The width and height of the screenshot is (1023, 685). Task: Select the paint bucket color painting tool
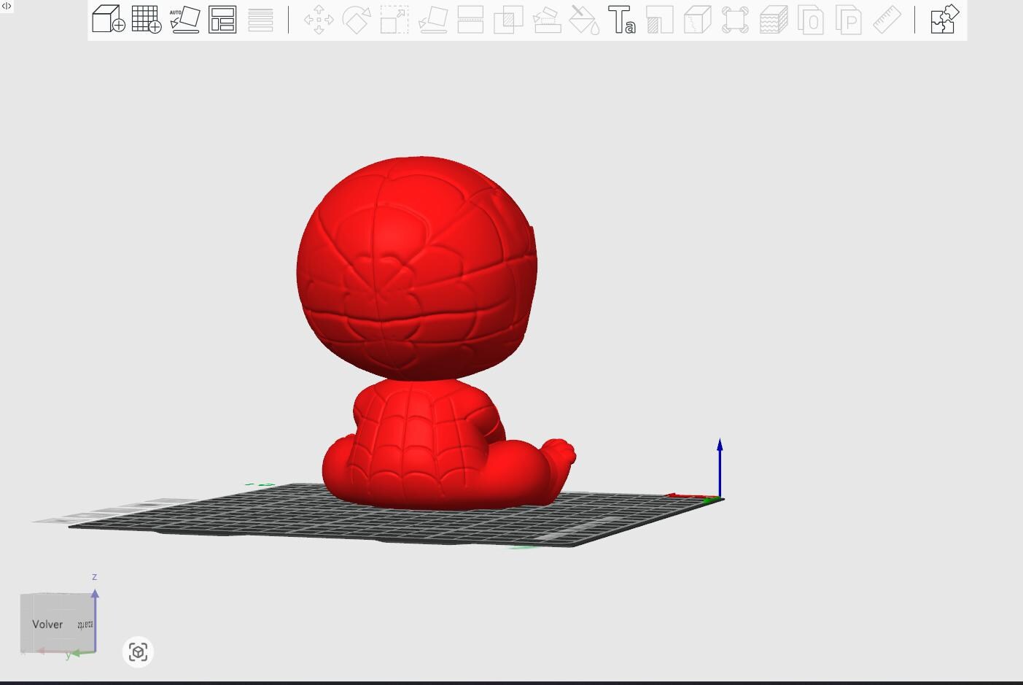(x=584, y=20)
